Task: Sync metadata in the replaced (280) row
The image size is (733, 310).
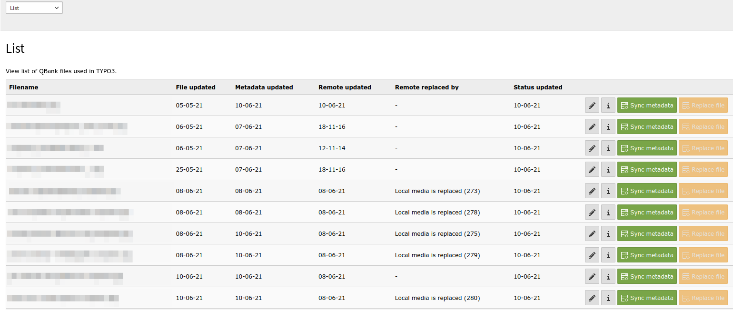Action: 647,298
